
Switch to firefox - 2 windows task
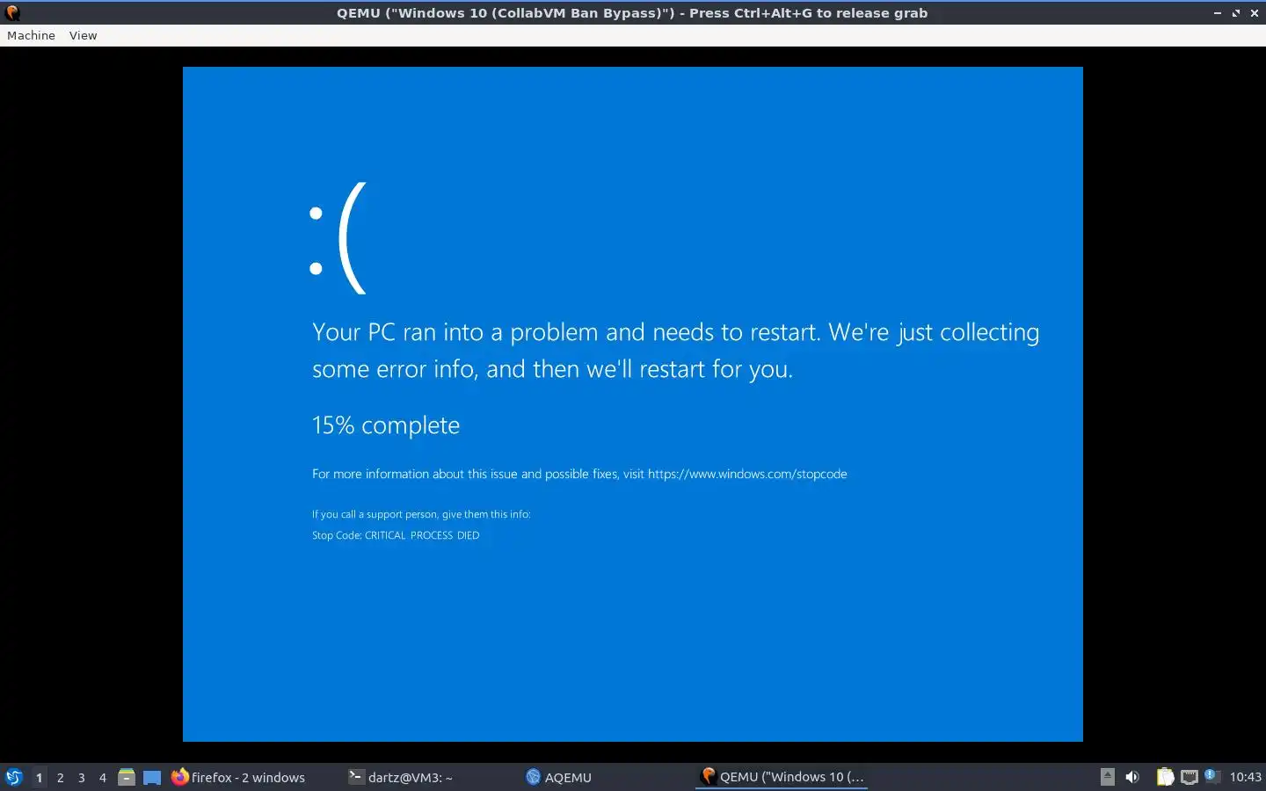tap(238, 777)
